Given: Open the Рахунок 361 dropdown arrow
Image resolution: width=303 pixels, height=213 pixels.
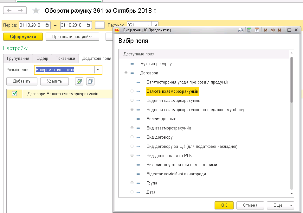Looking at the screenshot, I should (148, 25).
